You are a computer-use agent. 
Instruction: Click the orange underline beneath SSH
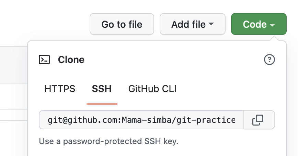pos(102,103)
